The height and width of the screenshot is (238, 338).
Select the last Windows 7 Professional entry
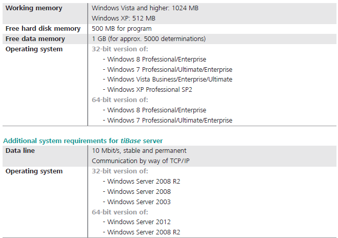coord(168,121)
